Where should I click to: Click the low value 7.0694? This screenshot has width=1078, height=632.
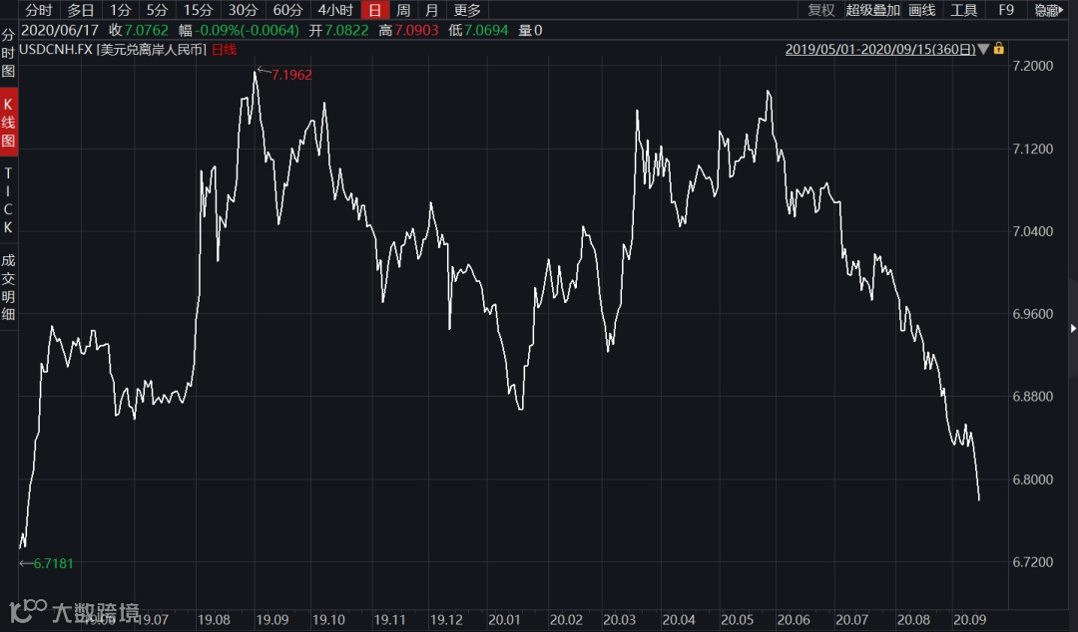(486, 30)
